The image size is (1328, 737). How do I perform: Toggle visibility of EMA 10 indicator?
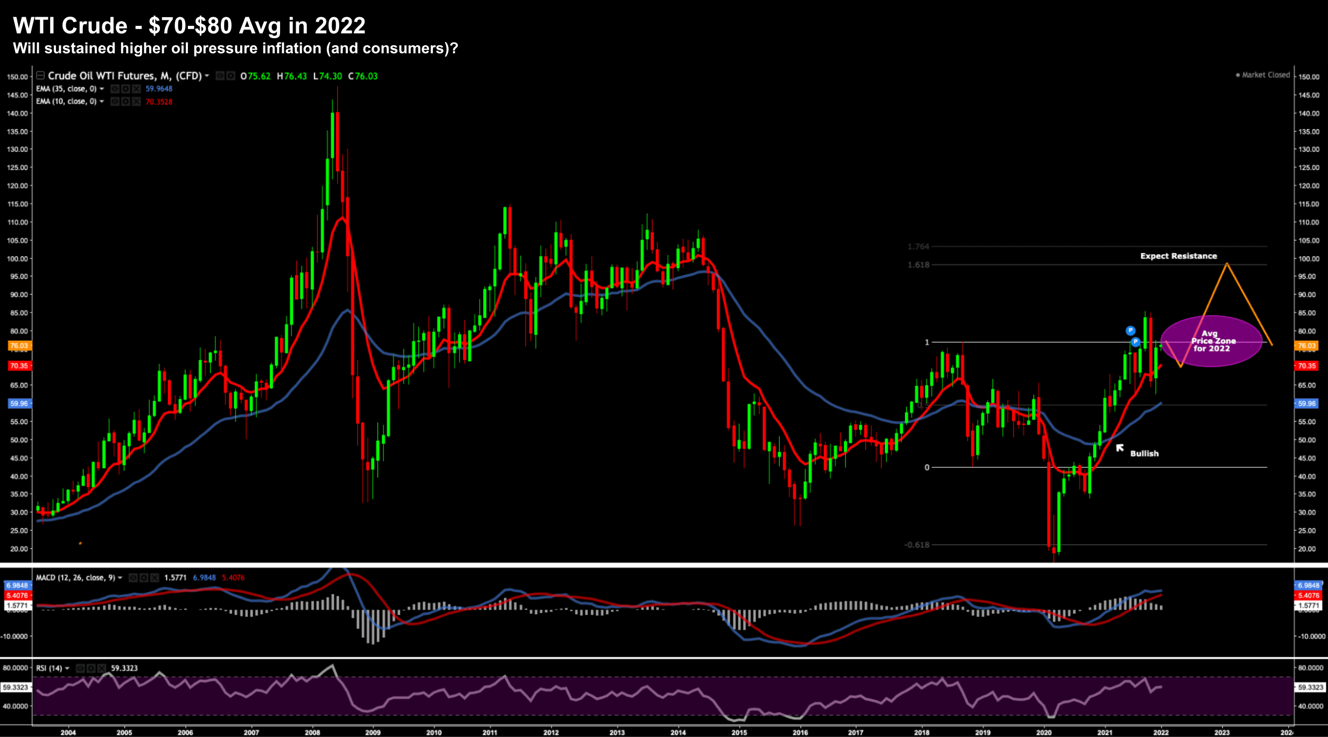[x=115, y=101]
